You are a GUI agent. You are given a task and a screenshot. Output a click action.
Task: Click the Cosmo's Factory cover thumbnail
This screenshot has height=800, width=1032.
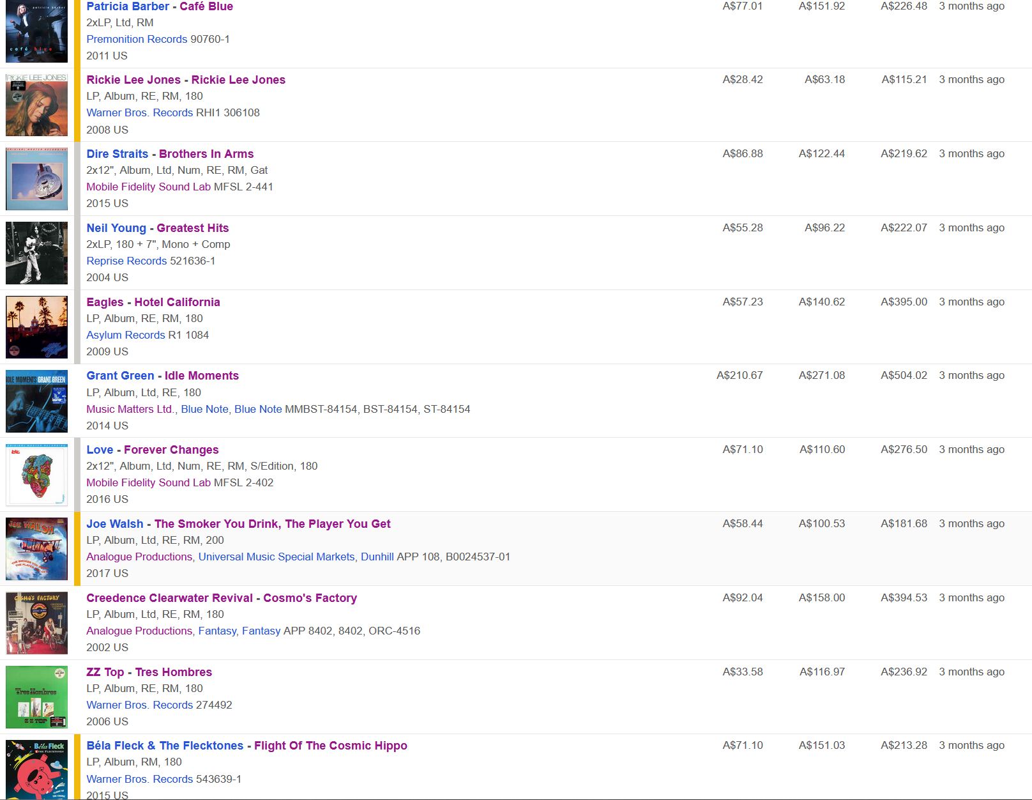(36, 623)
